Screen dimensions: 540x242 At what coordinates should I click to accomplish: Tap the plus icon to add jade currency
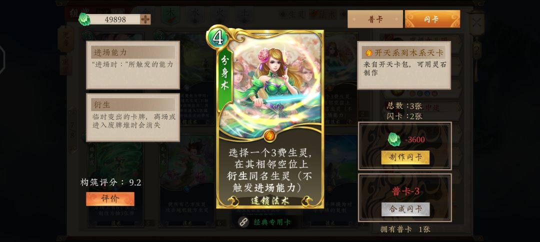145,19
